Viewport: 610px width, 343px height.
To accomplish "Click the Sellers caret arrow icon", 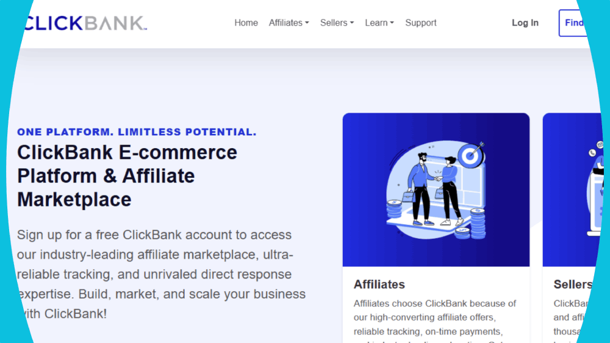I will (352, 23).
